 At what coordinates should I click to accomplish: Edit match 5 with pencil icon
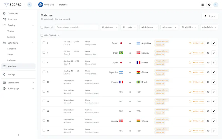tap(214, 63)
